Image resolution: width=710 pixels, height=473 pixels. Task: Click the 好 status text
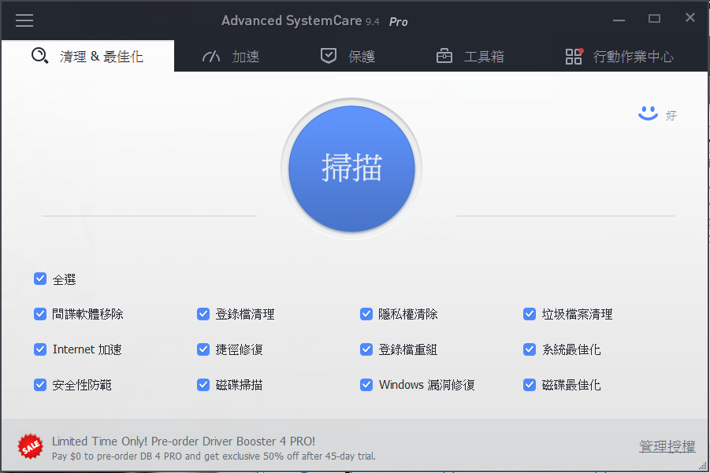point(671,116)
